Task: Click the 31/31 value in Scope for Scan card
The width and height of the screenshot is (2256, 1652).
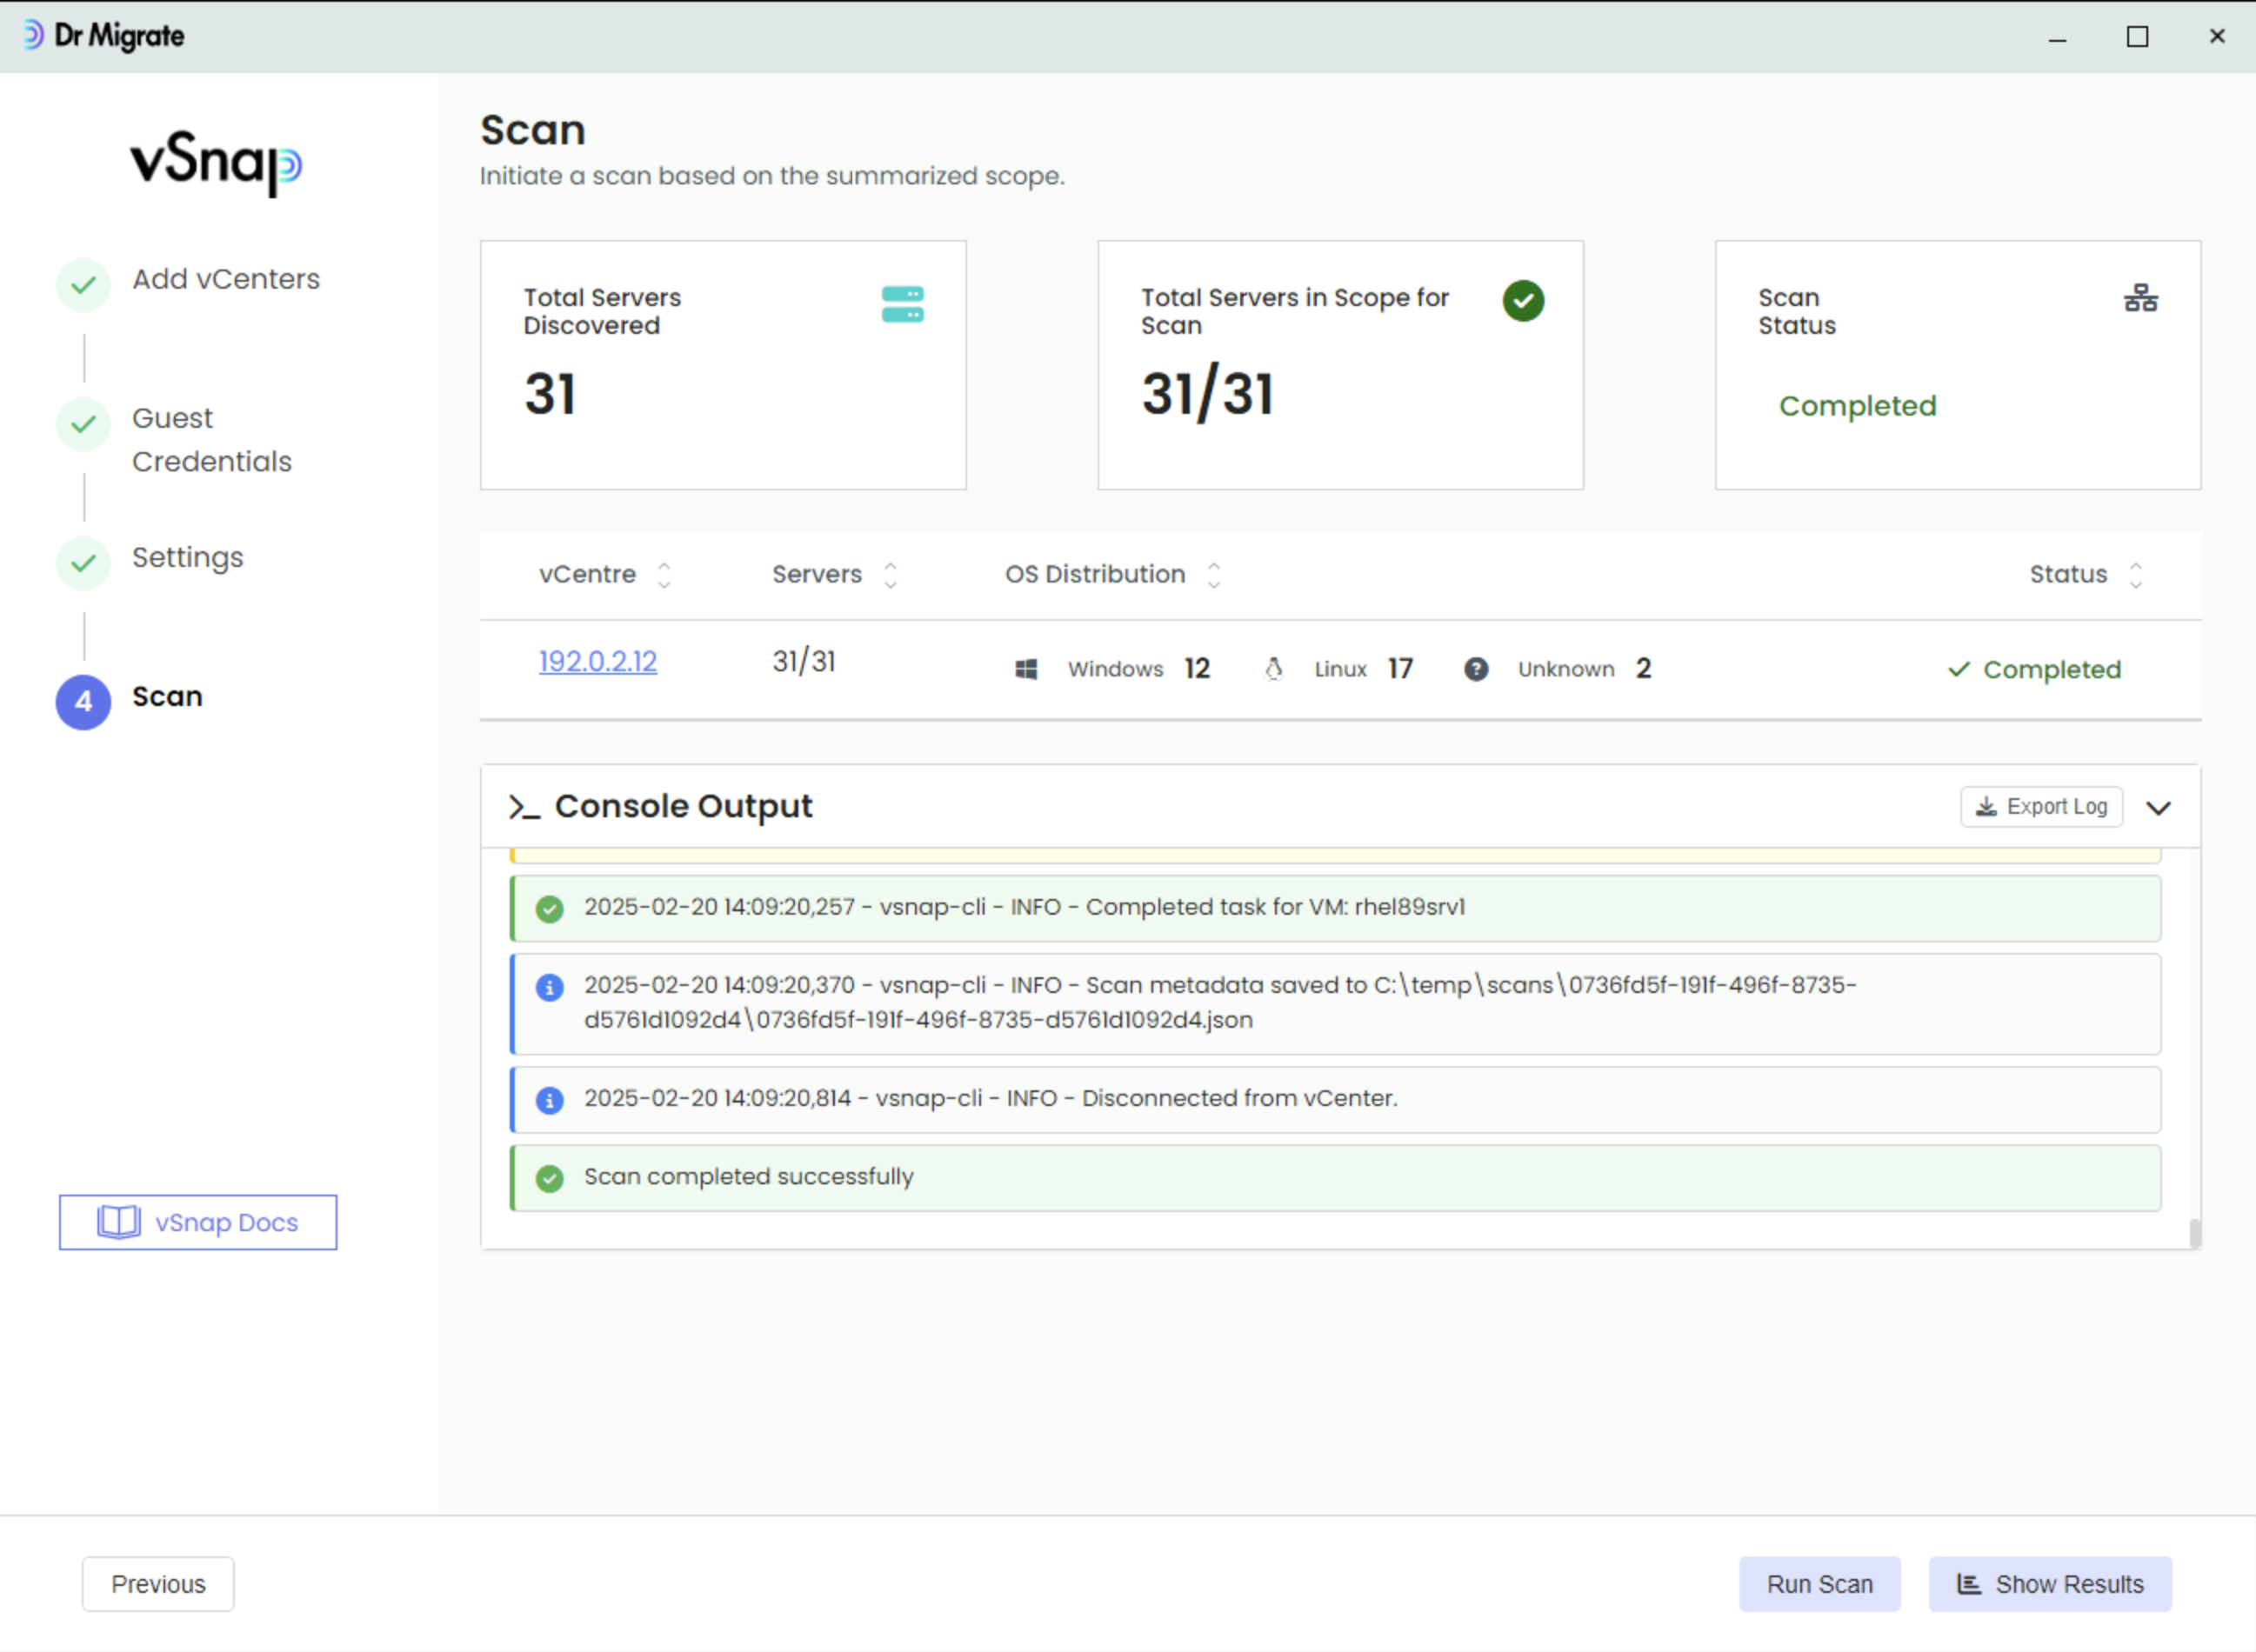Action: coord(1208,394)
